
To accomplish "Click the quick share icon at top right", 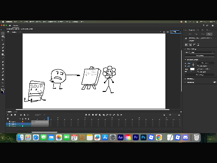I will tap(203, 25).
